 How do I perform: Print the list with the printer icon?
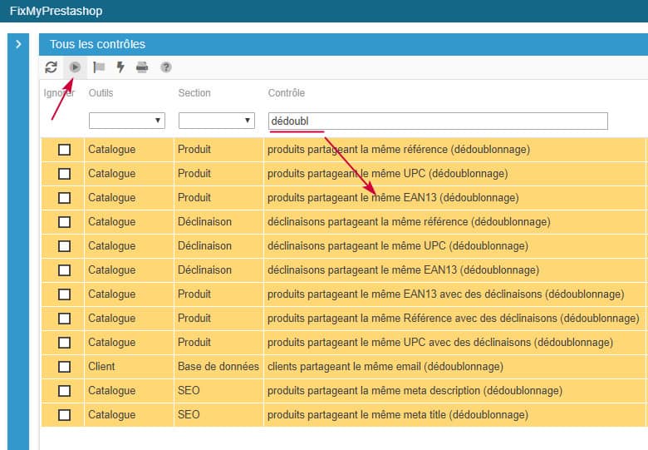tap(142, 67)
